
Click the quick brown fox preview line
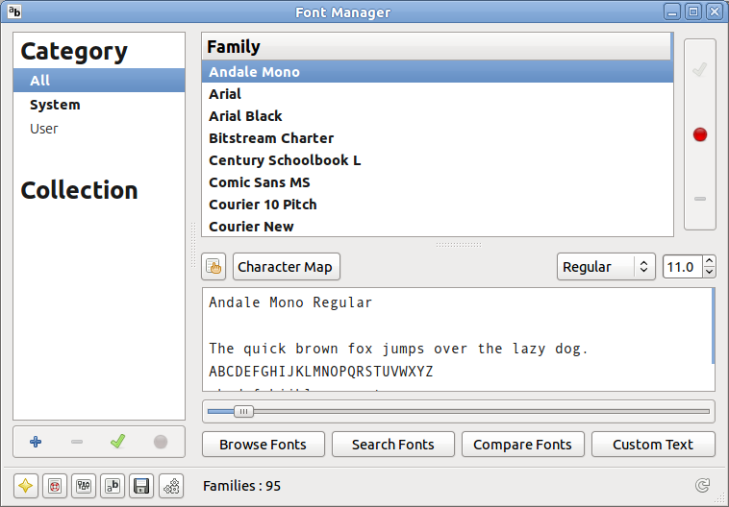398,349
